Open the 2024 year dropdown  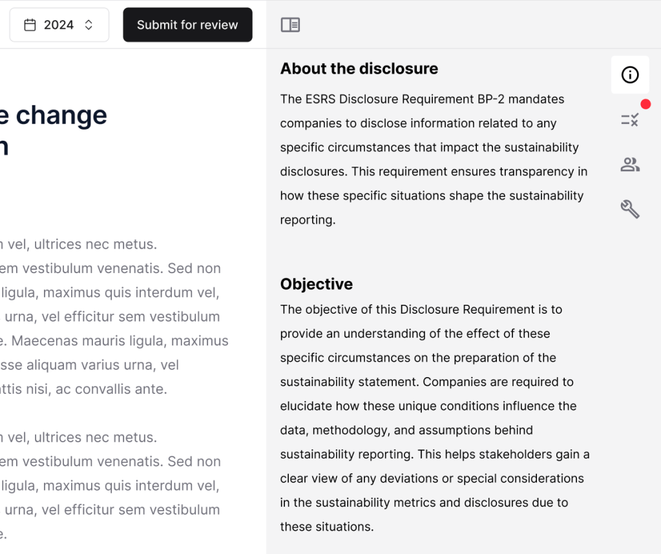[59, 25]
